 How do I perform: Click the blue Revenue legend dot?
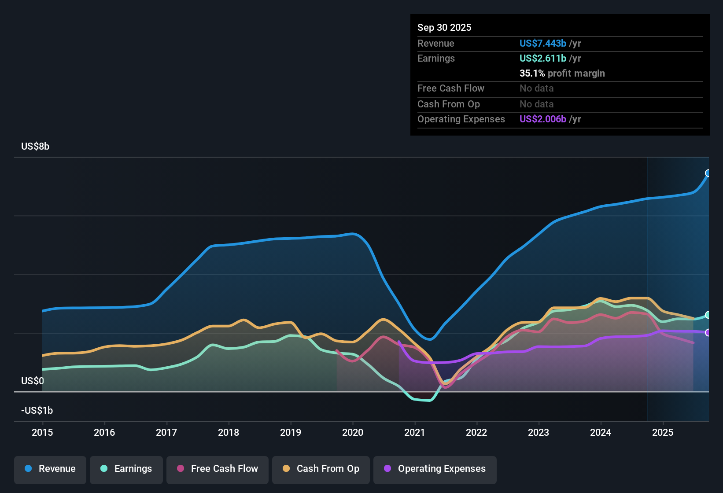coord(28,469)
